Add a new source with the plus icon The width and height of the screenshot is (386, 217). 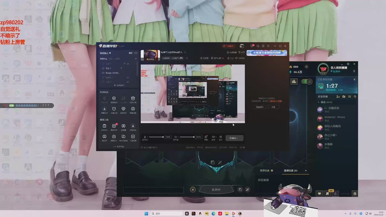click(136, 59)
